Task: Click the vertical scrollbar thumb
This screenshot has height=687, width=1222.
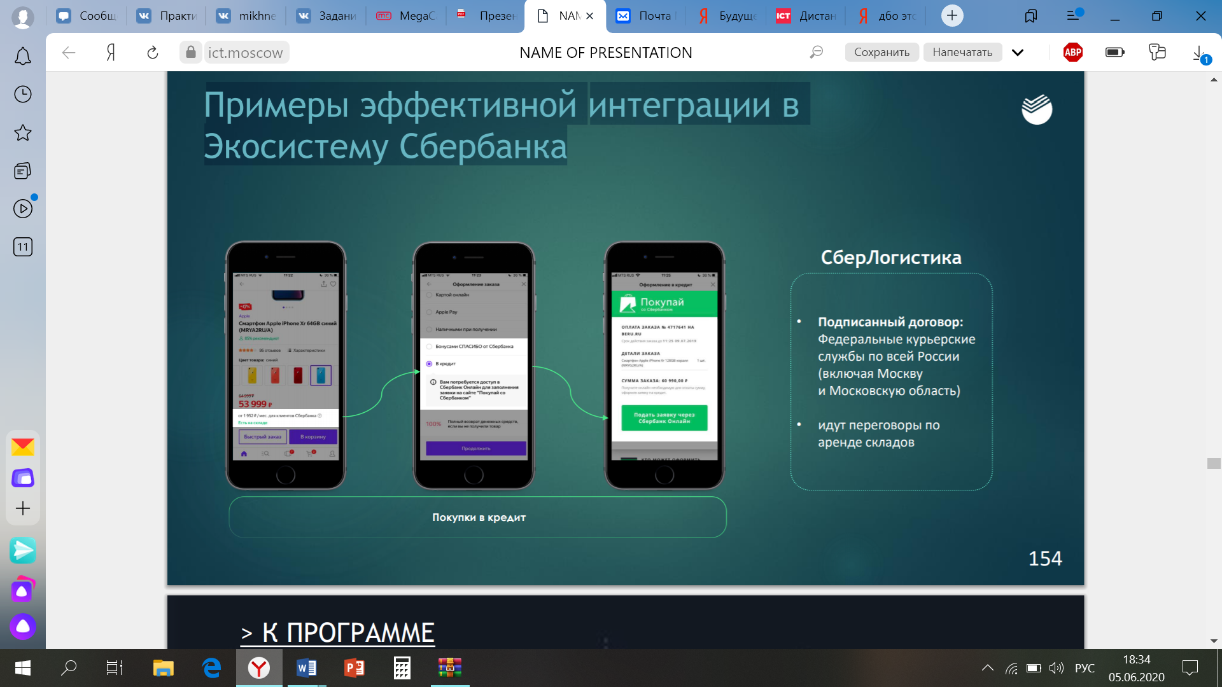Action: click(x=1214, y=464)
